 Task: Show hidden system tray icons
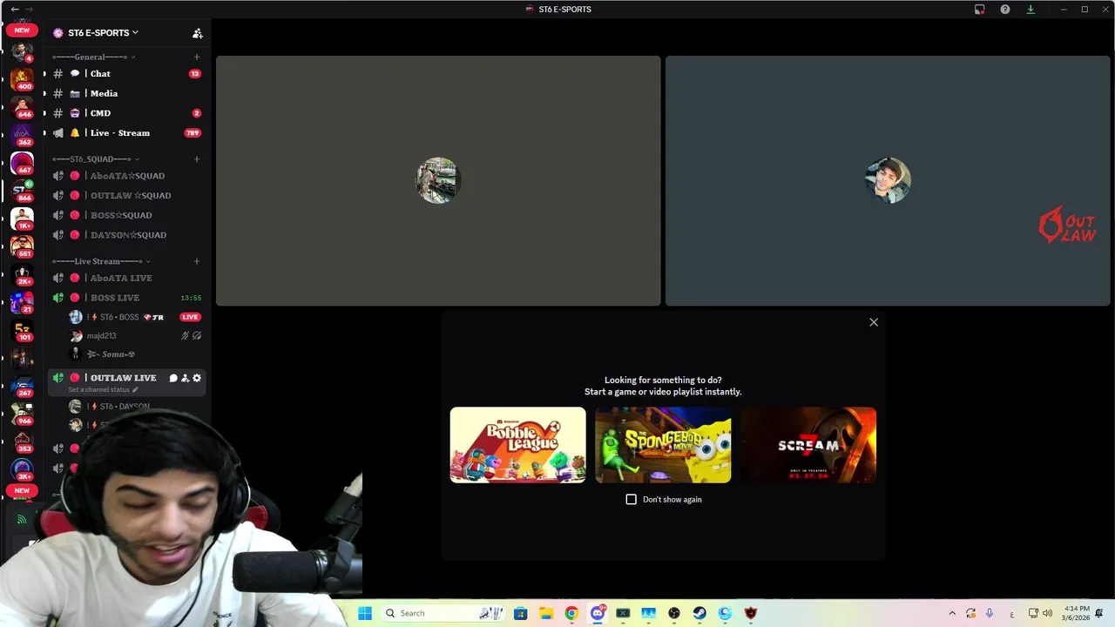pos(951,613)
